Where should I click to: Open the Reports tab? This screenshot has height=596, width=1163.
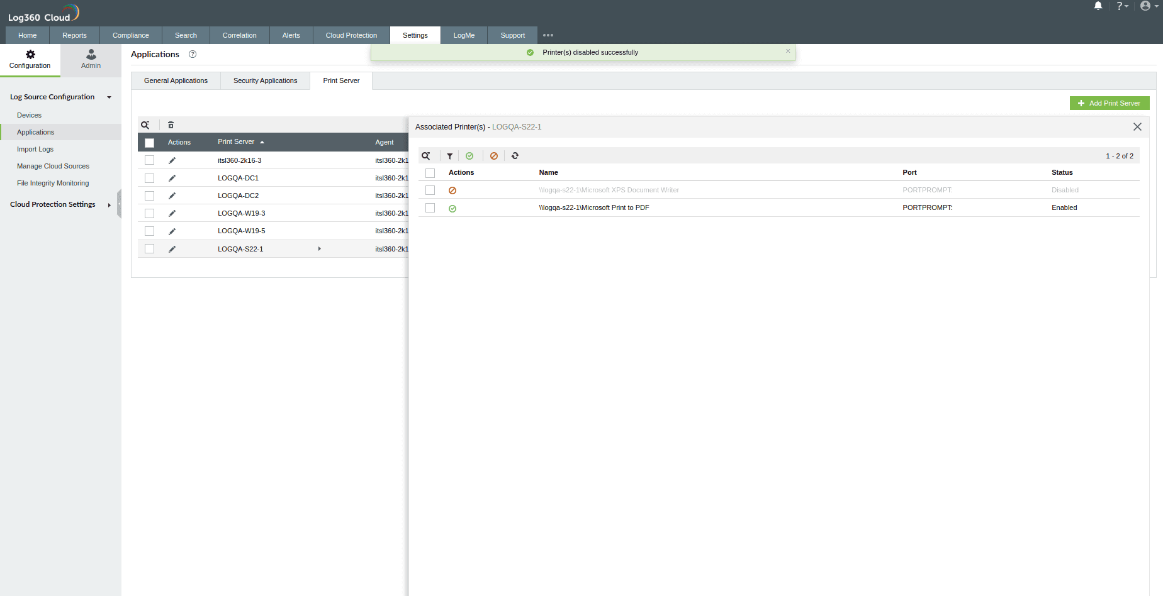(x=74, y=35)
